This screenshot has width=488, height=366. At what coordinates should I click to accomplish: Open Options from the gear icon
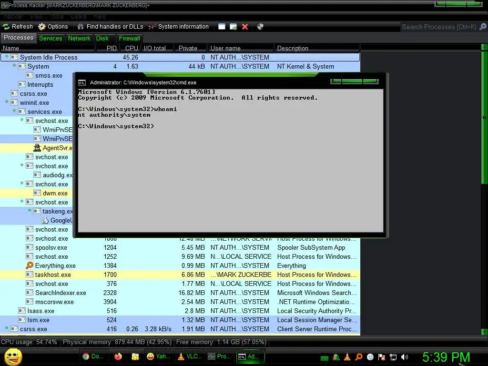point(53,27)
